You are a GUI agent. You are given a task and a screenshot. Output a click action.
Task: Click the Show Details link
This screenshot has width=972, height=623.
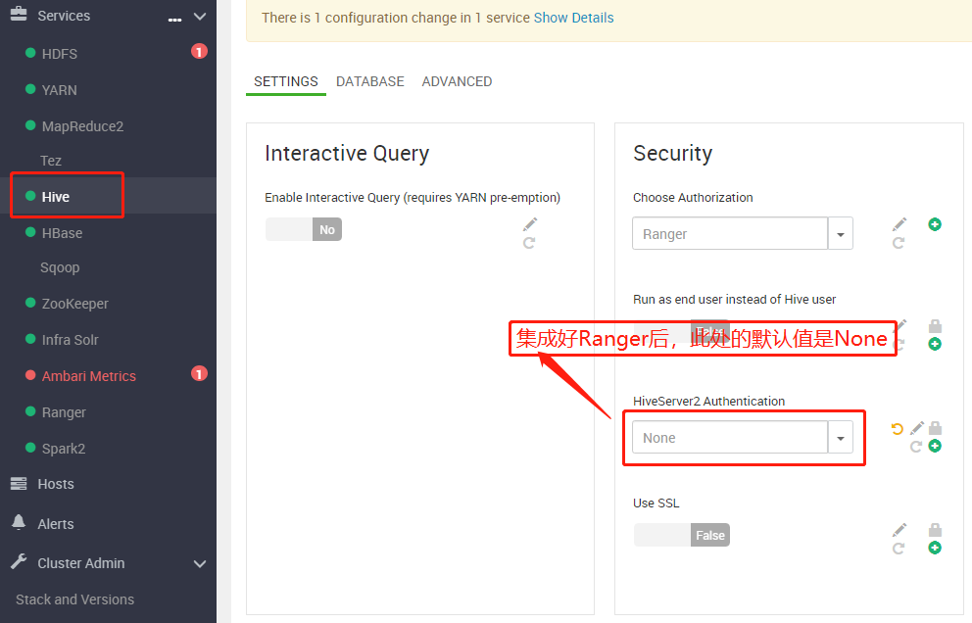(x=573, y=18)
